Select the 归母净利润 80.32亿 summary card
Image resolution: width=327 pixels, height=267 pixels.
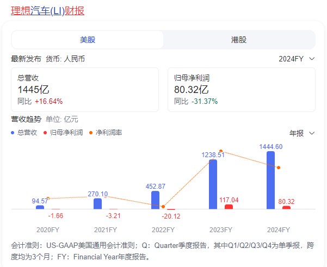(x=241, y=90)
